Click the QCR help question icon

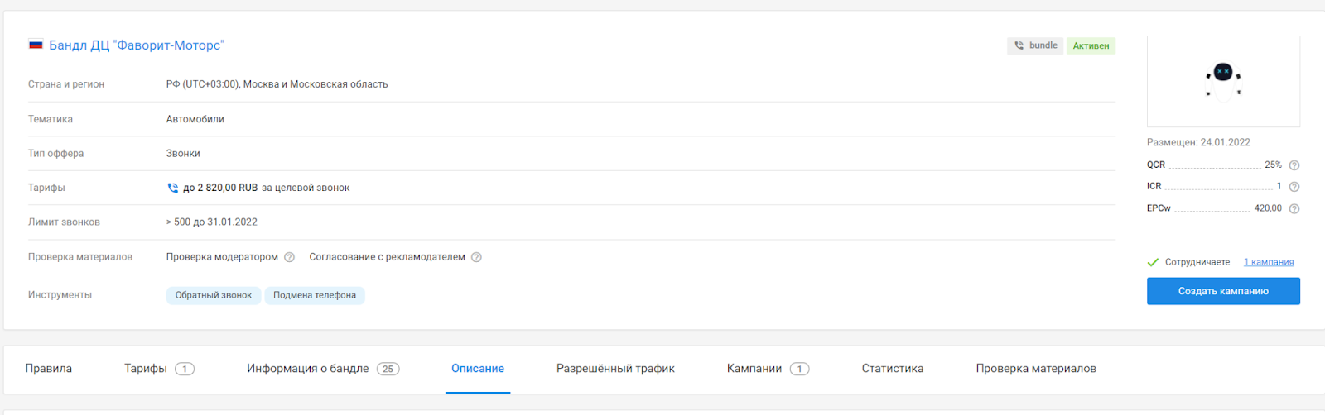coord(1294,165)
